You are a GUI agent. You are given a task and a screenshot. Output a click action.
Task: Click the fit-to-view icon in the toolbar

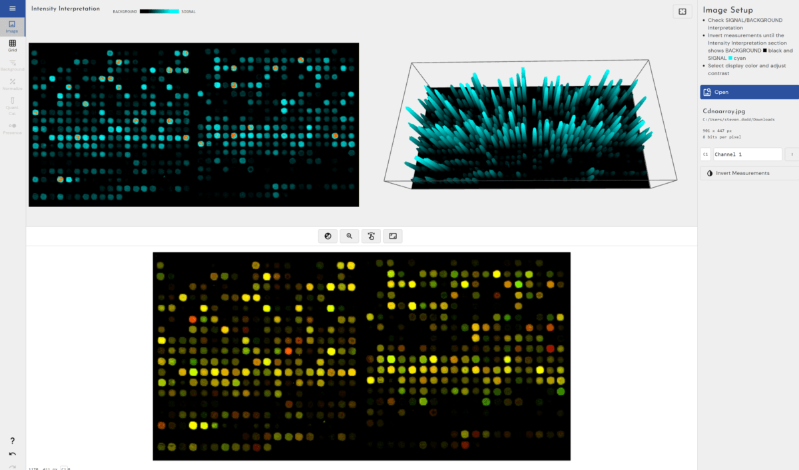(393, 236)
